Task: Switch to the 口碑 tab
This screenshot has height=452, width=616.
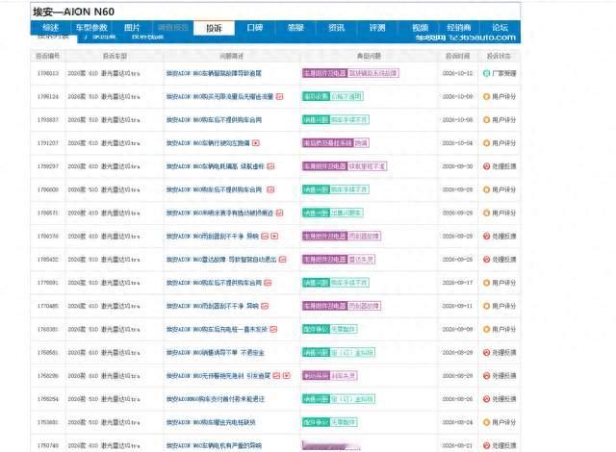Action: tap(255, 28)
